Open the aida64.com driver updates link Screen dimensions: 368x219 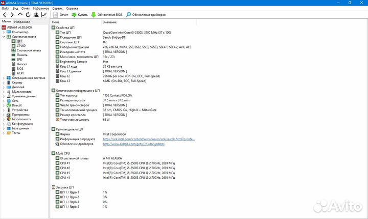[x=133, y=144]
